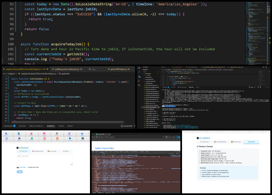
Task: Open Explorer in the VS Code activity bar
Action: coord(139,68)
